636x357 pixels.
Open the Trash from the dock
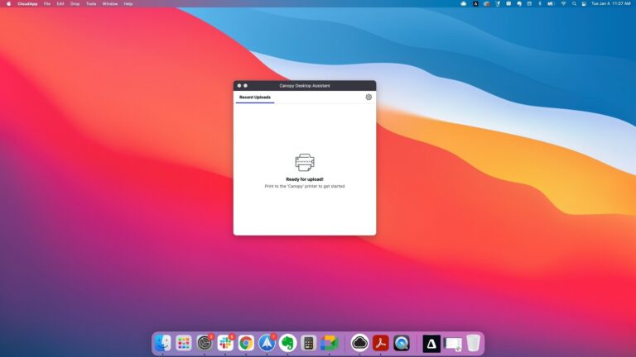tap(473, 343)
